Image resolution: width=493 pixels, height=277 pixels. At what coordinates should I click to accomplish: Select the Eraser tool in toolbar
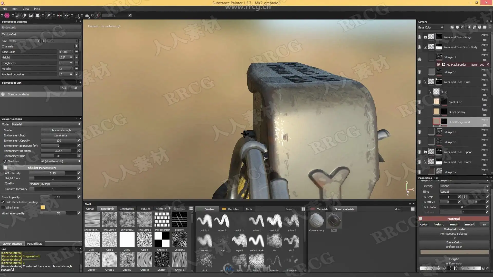click(x=24, y=15)
